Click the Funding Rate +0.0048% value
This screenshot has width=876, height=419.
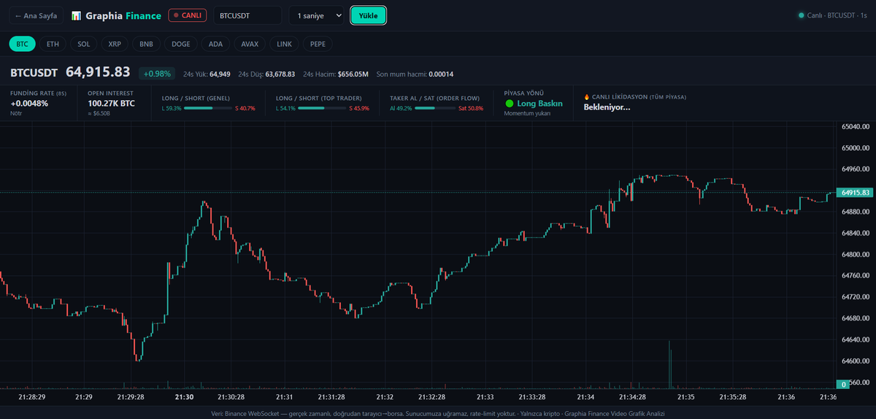point(29,104)
